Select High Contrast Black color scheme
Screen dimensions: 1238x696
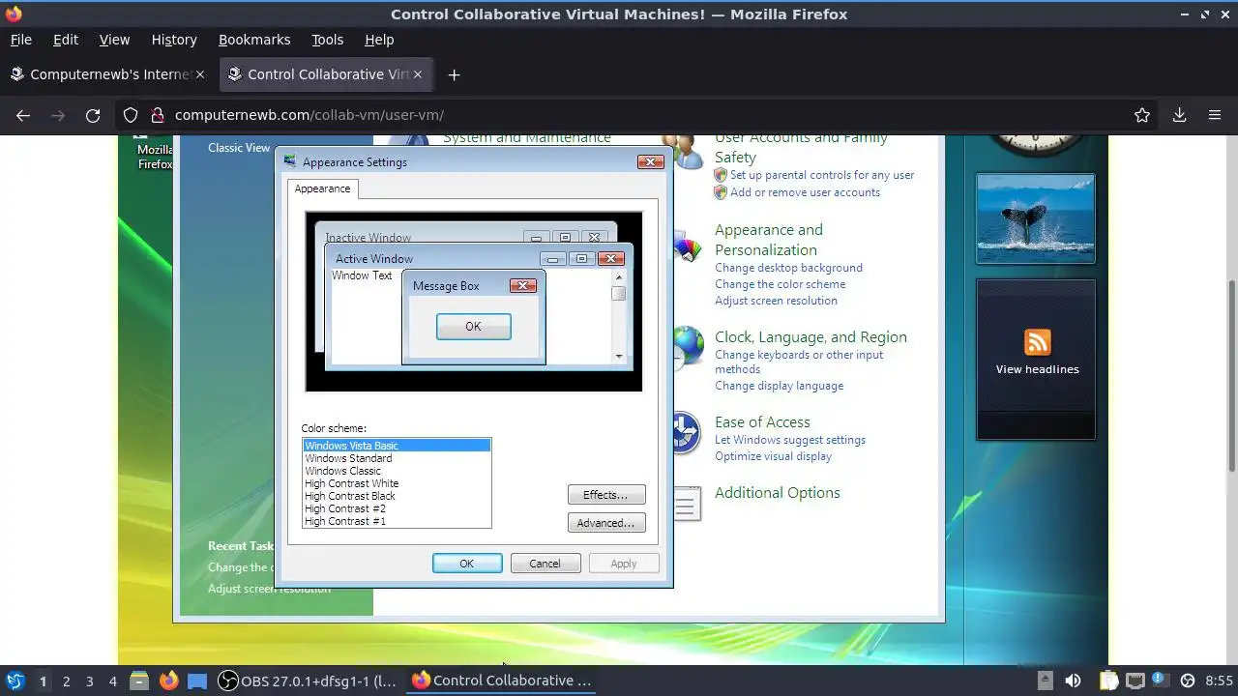coord(397,496)
